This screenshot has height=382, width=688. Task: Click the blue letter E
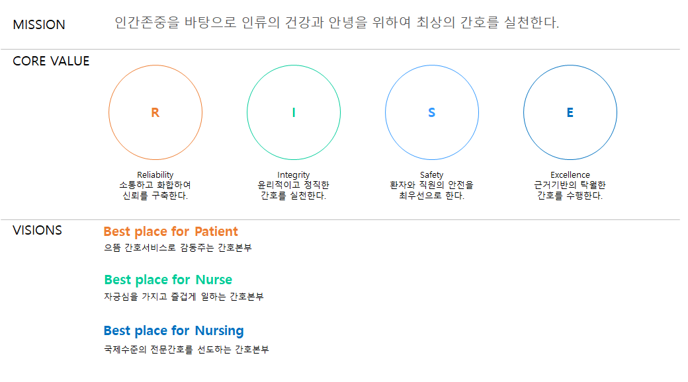570,113
